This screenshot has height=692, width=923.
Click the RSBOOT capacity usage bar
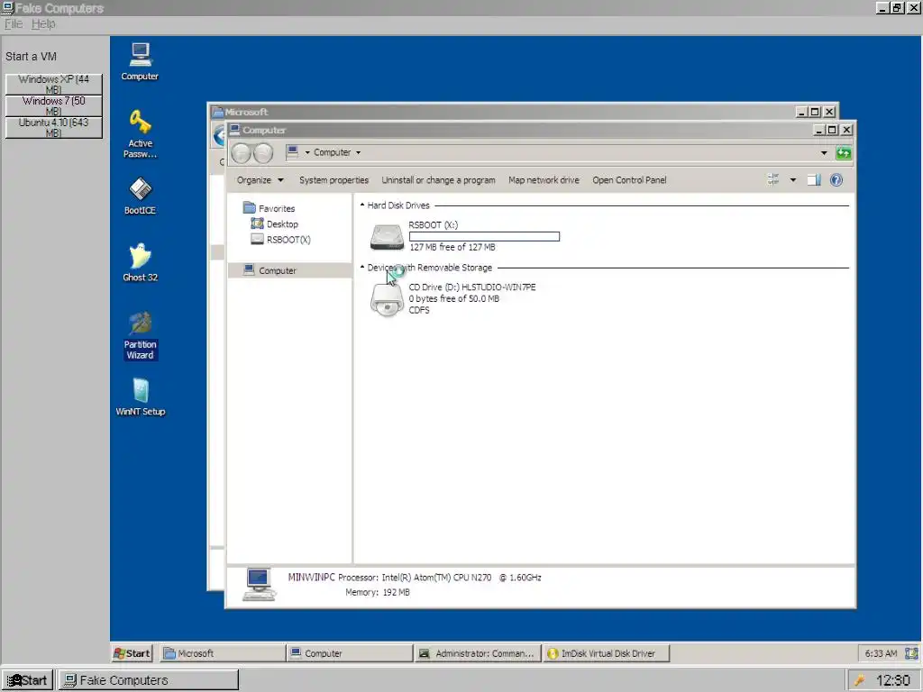[x=484, y=237]
